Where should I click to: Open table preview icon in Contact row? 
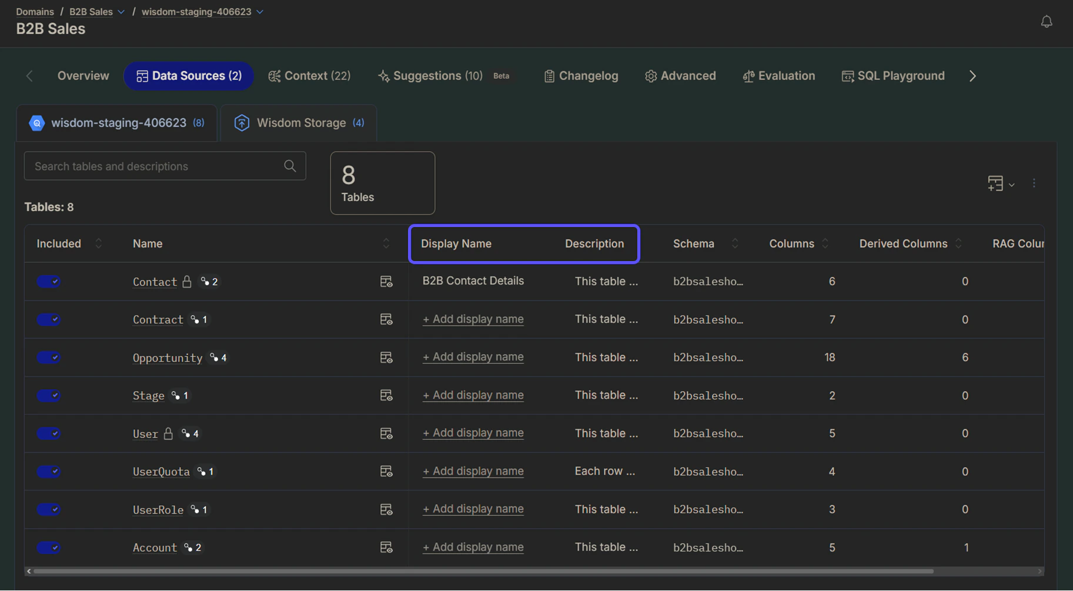point(386,282)
